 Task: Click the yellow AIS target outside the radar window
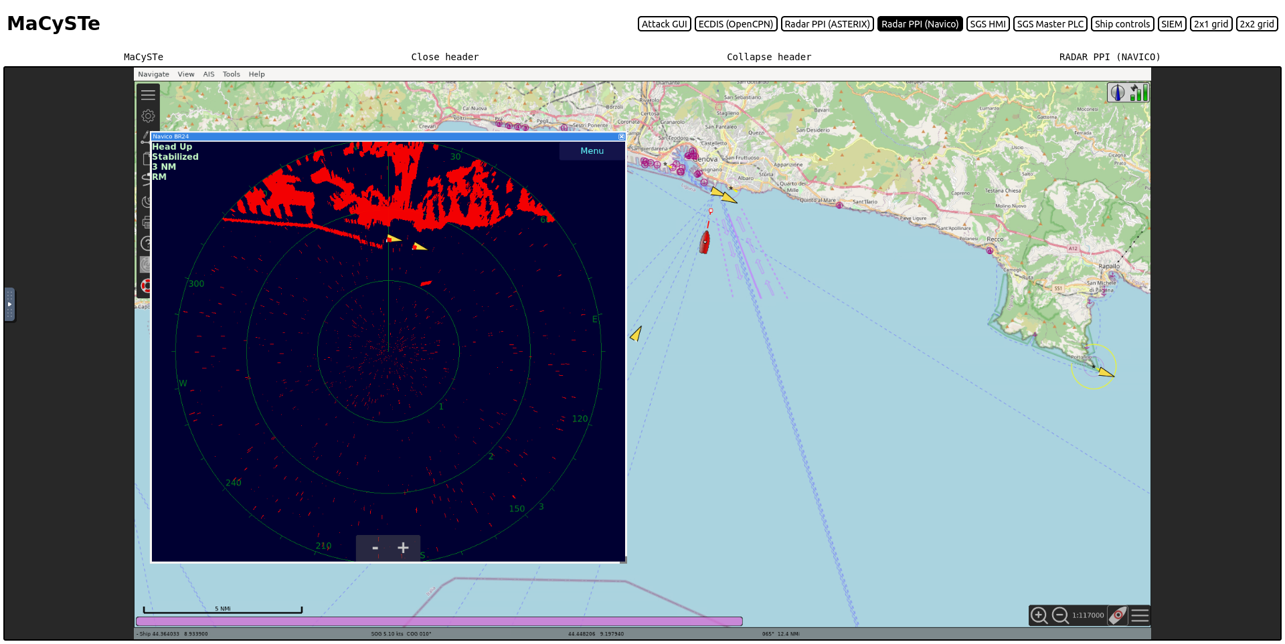[636, 333]
